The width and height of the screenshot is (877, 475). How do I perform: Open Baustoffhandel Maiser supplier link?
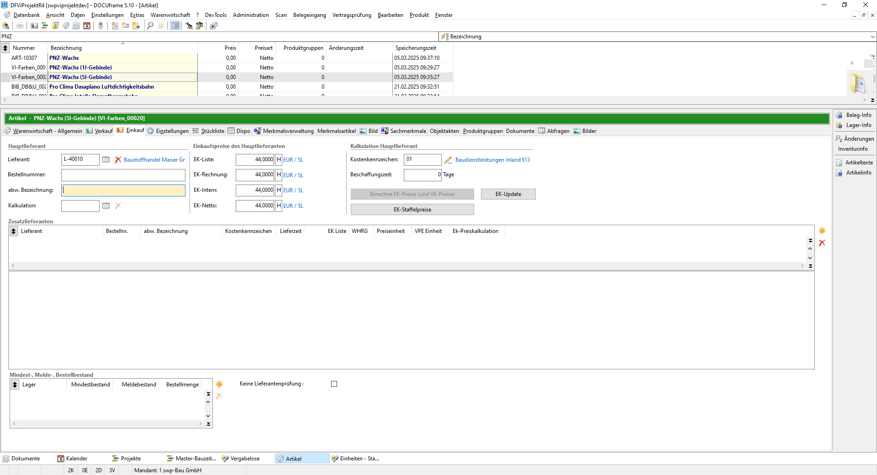pyautogui.click(x=154, y=160)
